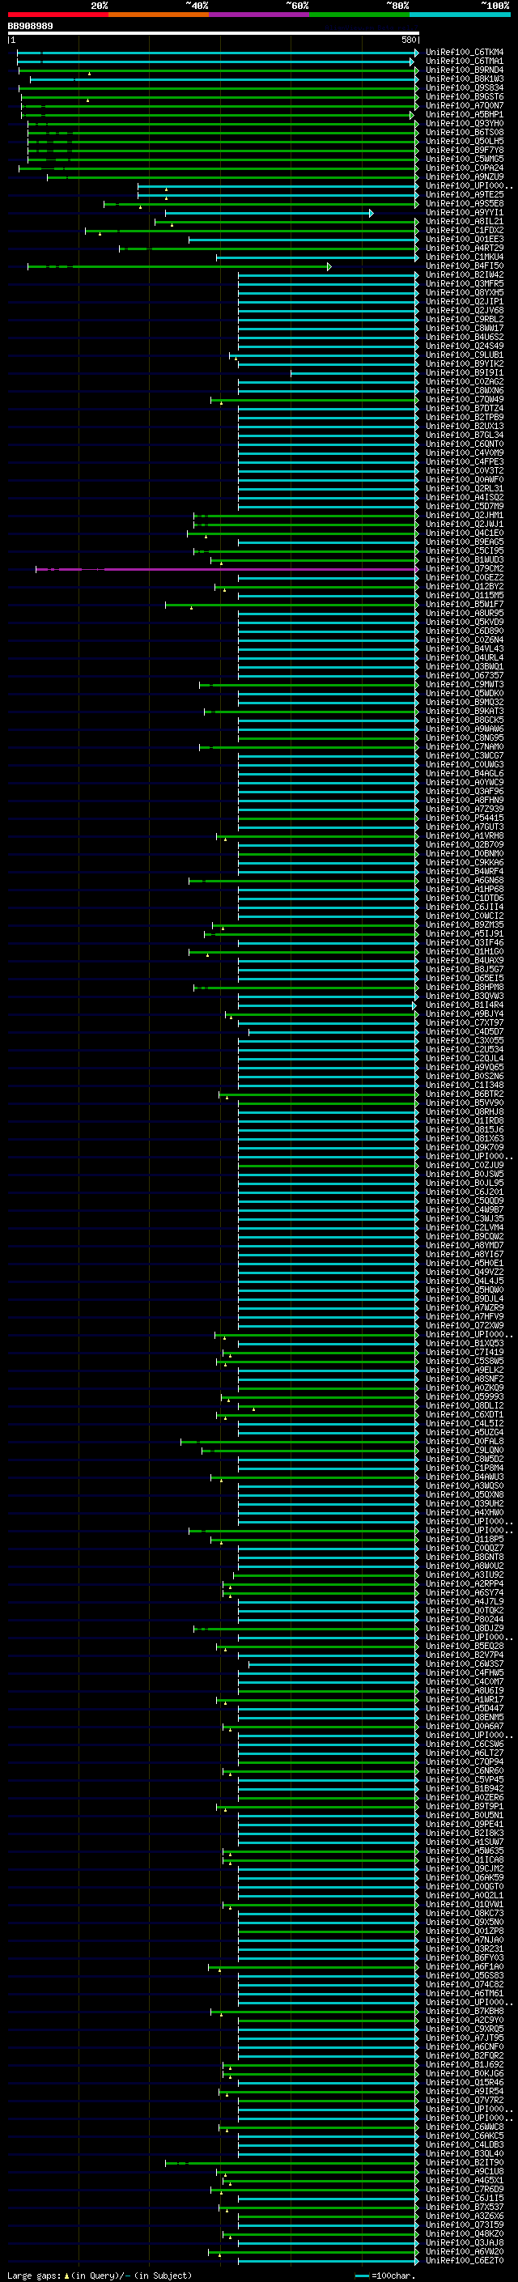Select the UniRef100_C1MKU4 label
This screenshot has width=518, height=2282.
coord(465,257)
